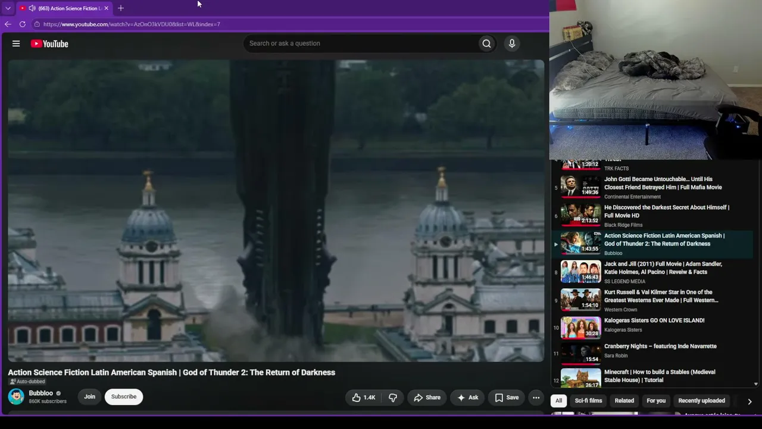Play "Jack and Jill (2011) Full Movie" title

point(663,268)
